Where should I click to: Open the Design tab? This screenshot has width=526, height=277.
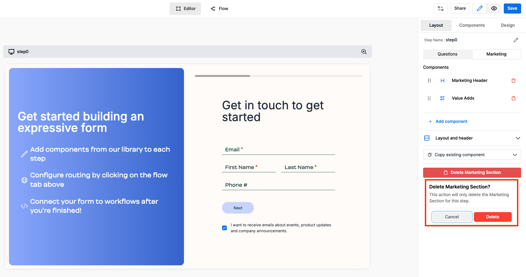(x=508, y=25)
